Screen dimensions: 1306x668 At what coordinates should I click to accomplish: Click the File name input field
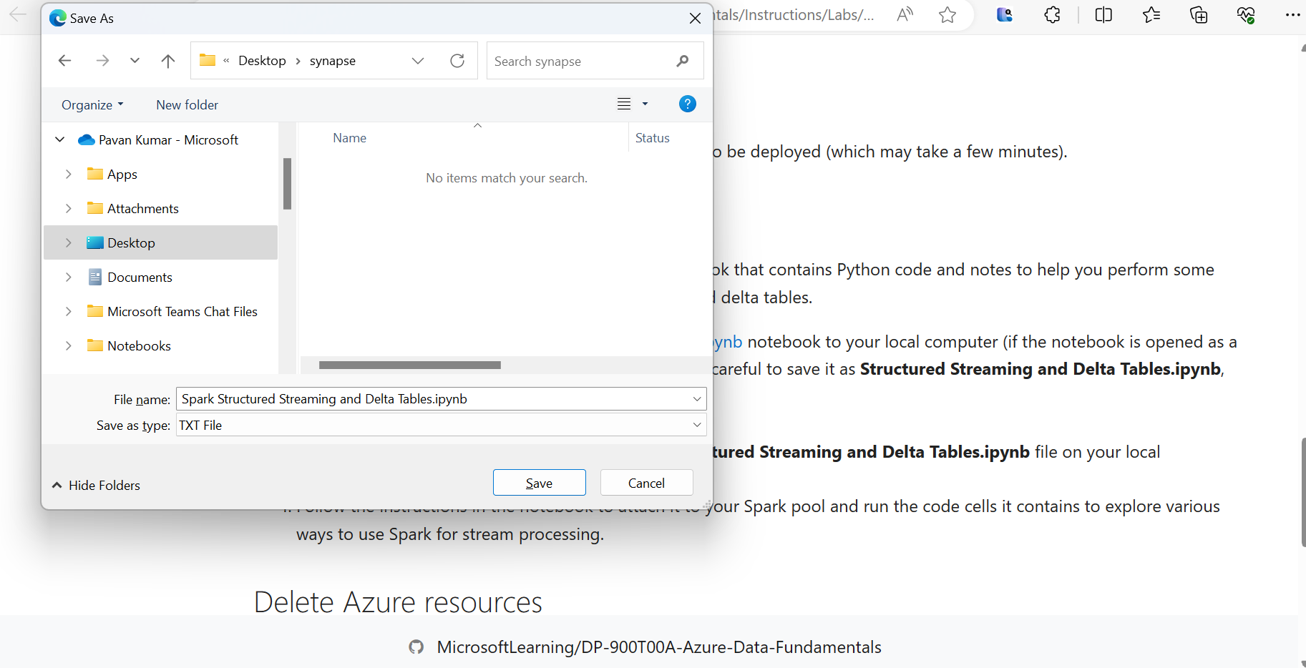pyautogui.click(x=434, y=399)
